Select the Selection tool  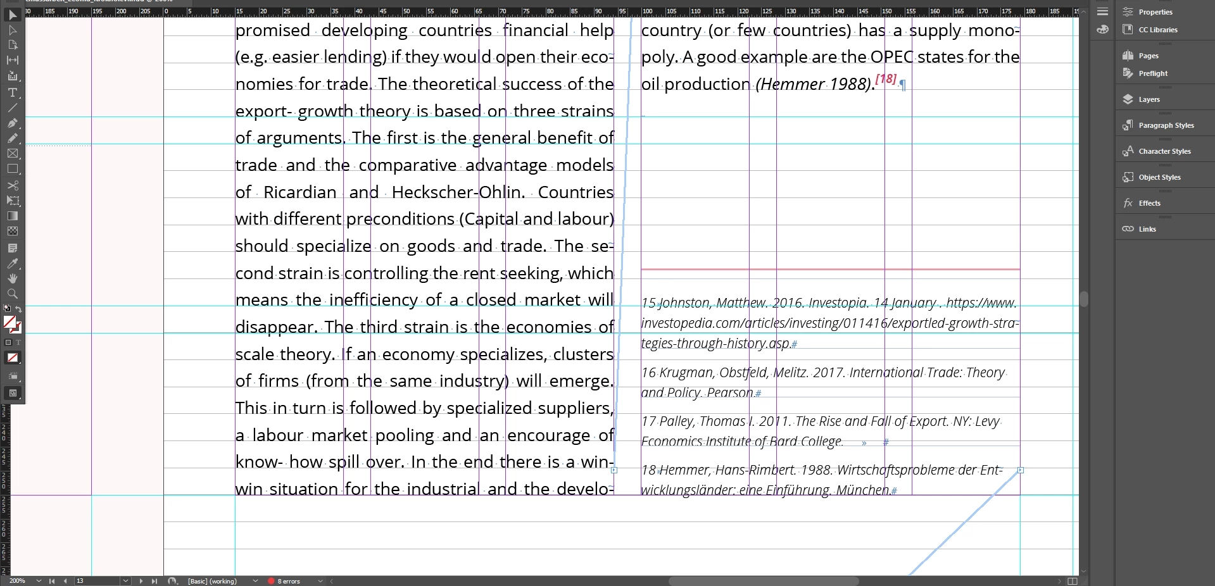coord(13,15)
